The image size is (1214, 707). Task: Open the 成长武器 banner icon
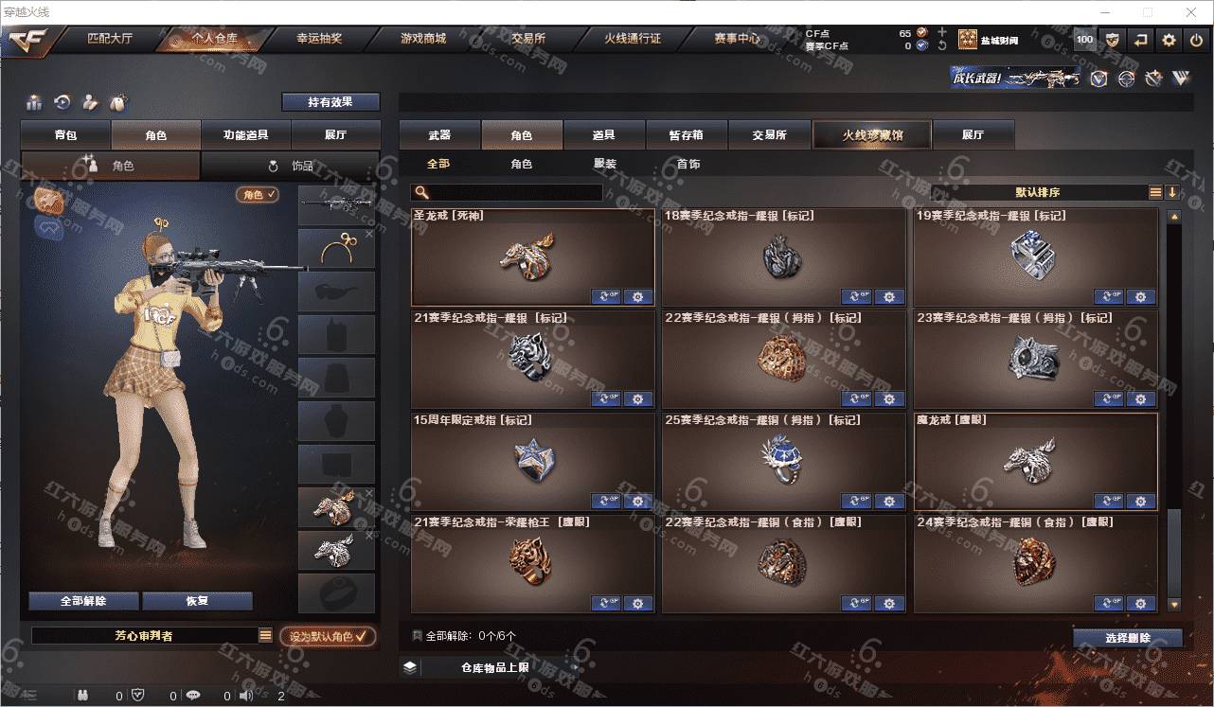(x=1015, y=79)
